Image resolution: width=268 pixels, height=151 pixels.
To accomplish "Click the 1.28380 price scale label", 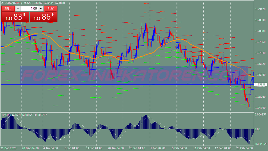I will point(260,31).
